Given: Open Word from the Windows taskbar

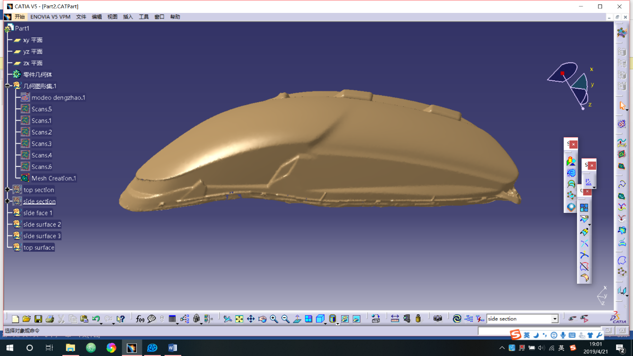Looking at the screenshot, I should click(x=173, y=348).
